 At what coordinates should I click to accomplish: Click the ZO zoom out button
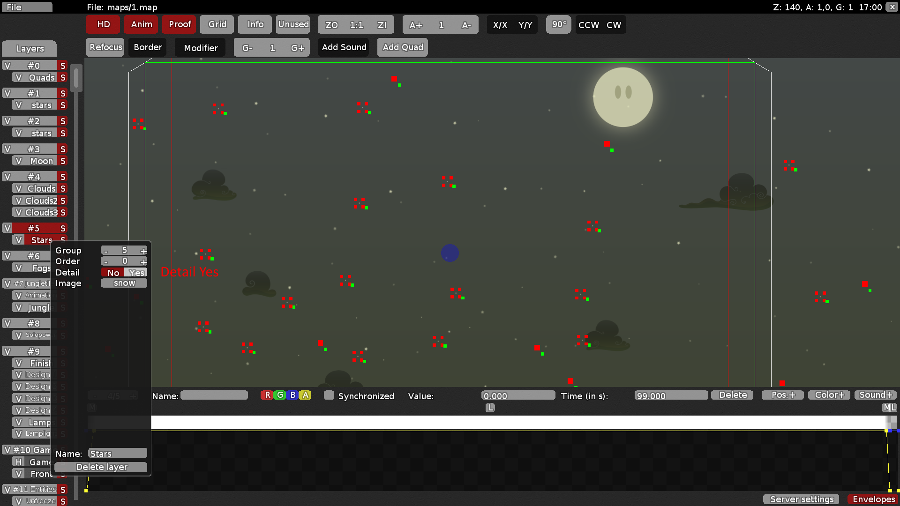pyautogui.click(x=331, y=25)
